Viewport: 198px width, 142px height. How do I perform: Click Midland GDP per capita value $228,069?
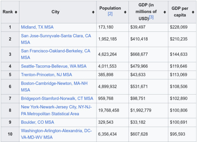(179, 27)
